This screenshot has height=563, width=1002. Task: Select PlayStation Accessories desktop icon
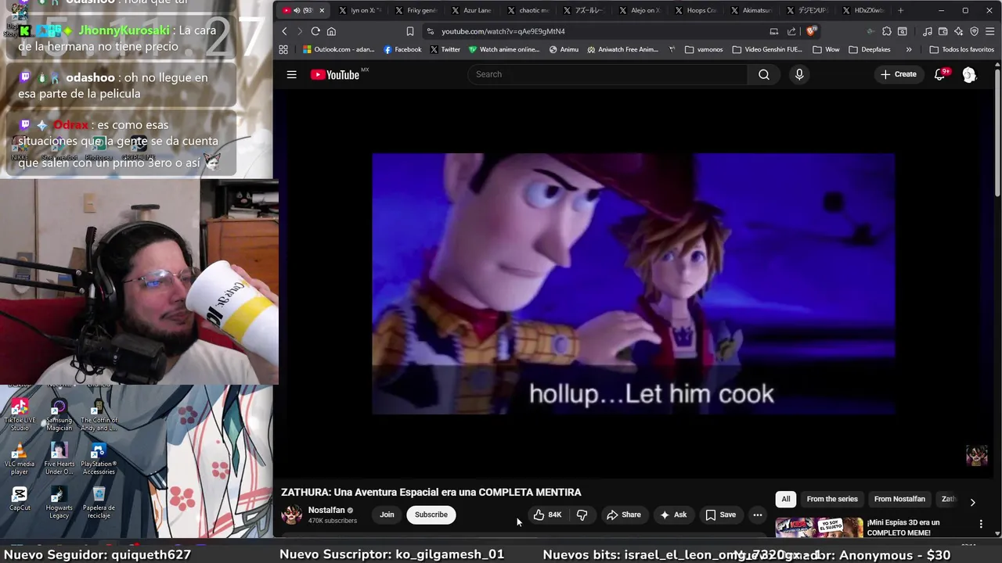point(99,458)
